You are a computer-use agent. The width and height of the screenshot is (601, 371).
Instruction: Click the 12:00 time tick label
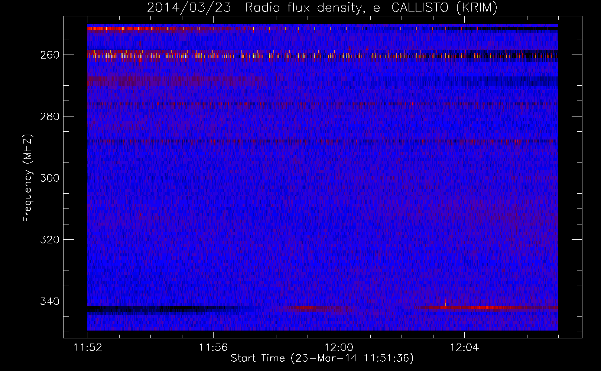point(339,348)
